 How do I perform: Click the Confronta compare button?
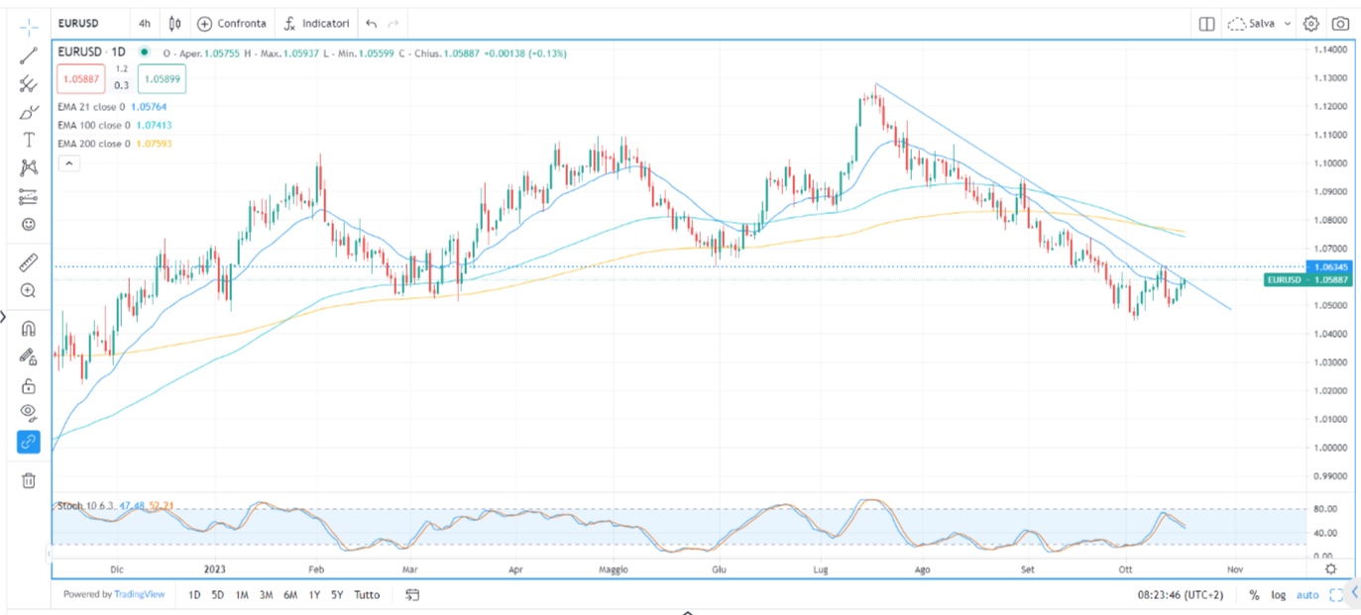[x=233, y=24]
